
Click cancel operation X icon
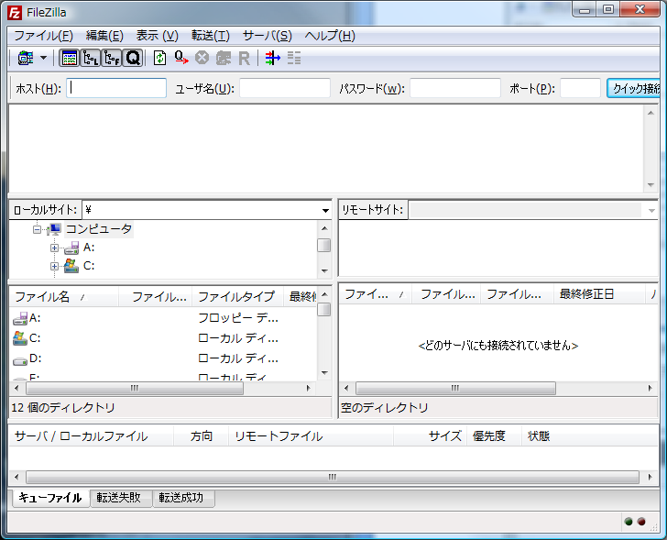click(202, 58)
